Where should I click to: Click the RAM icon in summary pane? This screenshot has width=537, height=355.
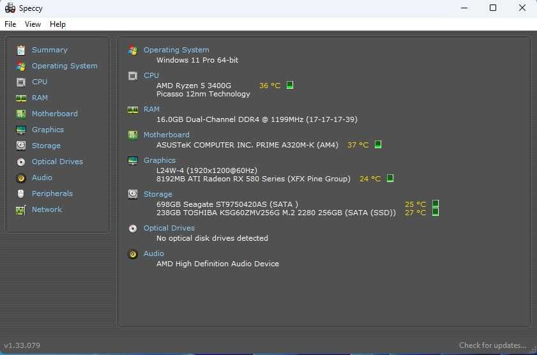pyautogui.click(x=133, y=110)
